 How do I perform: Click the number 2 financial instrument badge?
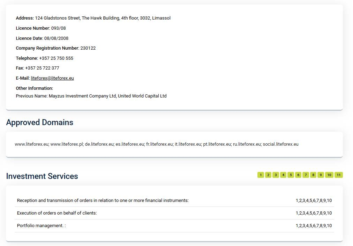tap(268, 175)
